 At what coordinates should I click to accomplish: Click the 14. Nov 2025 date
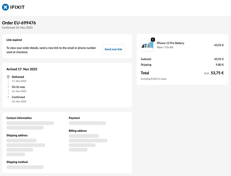(x=19, y=91)
